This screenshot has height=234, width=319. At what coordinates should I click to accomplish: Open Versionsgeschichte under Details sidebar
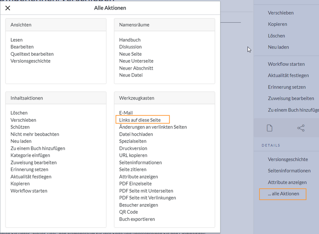pyautogui.click(x=287, y=160)
